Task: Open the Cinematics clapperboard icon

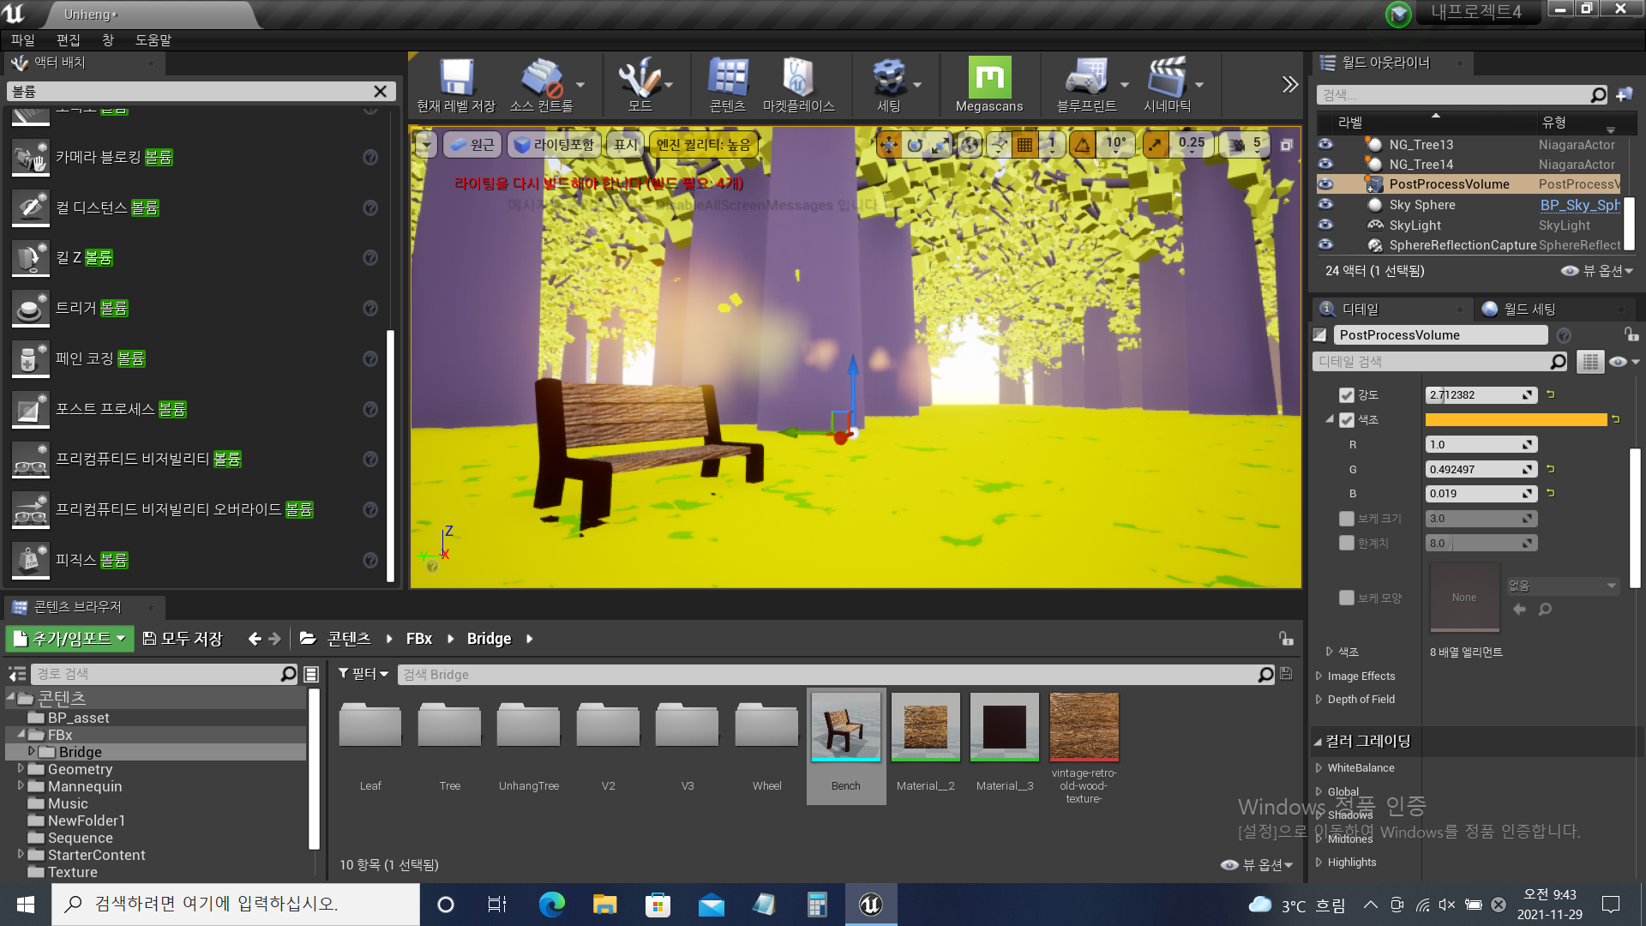Action: (x=1167, y=79)
